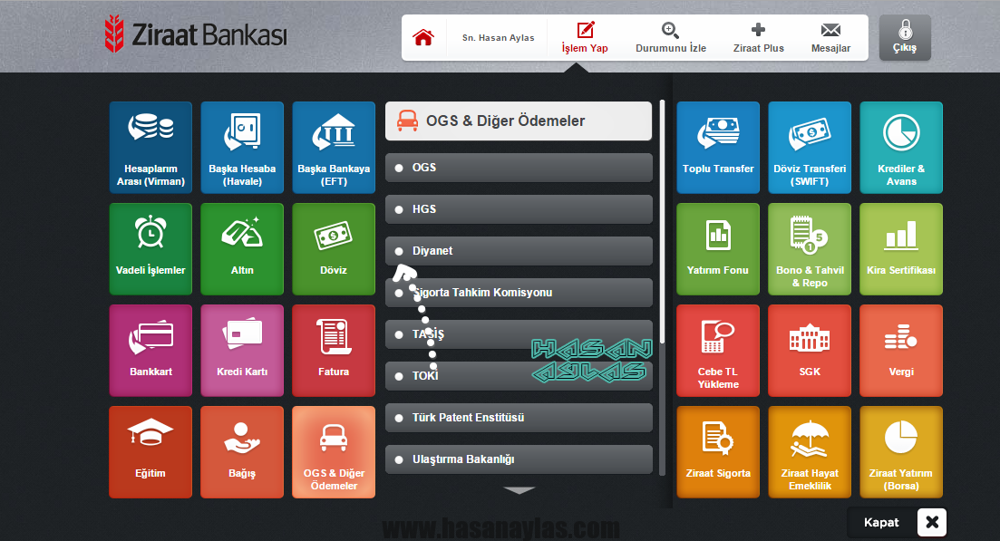Select the Döviz tile
This screenshot has height=541, width=1000.
point(334,248)
